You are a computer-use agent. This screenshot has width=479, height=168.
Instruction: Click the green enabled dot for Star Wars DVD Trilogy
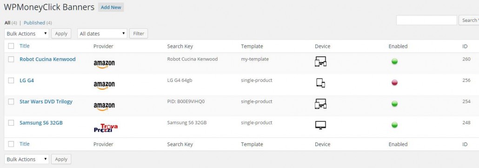click(394, 104)
